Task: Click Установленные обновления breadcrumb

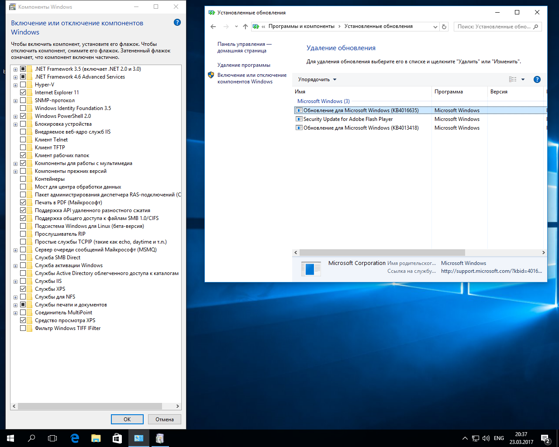Action: [x=378, y=26]
